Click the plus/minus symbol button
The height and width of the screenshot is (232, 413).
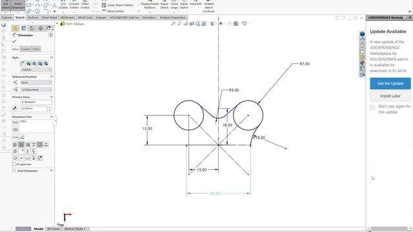coord(27,151)
